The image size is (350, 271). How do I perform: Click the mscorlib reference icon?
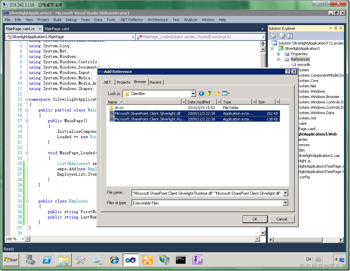tap(293, 65)
